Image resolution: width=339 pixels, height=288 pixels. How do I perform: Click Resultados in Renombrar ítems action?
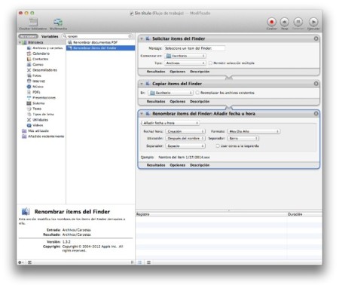tap(156, 165)
